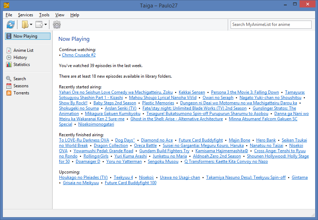Open the Nanatsu no Taizai link
Screen dimensions: 318x220
(266, 145)
